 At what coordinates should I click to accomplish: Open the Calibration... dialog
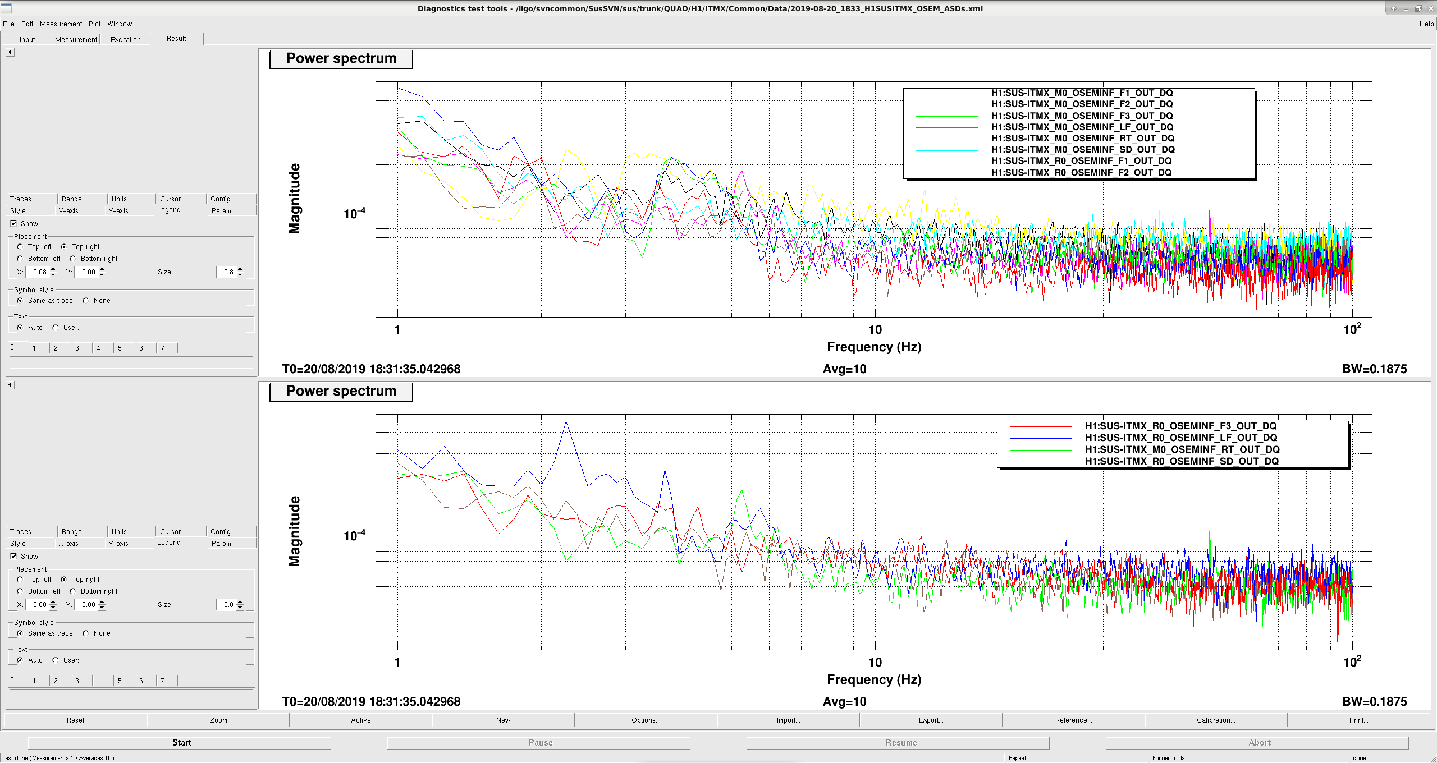tap(1216, 720)
